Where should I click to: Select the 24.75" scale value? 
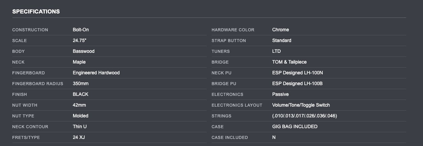click(80, 40)
